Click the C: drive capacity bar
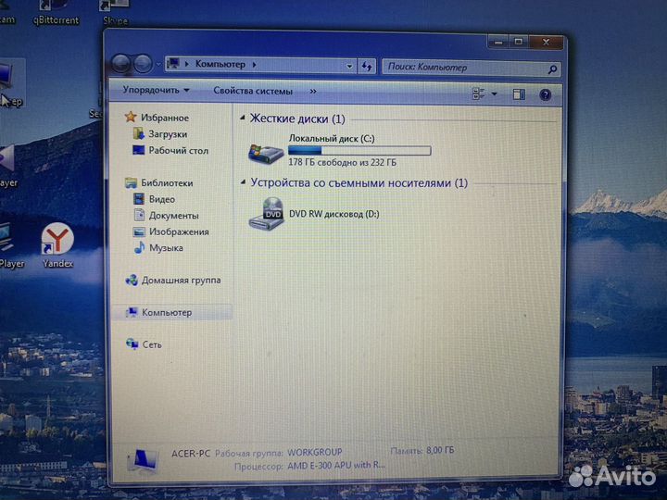667x500 pixels. [359, 149]
